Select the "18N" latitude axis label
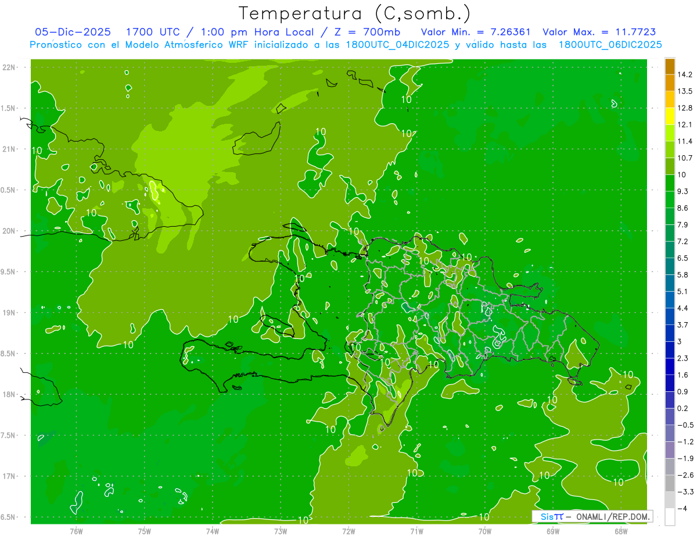The image size is (697, 539). click(x=9, y=395)
